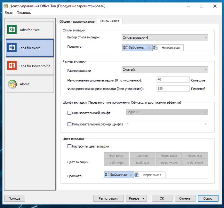Viewport: 224px width, 208px height.
Task: Click the Фон низ color button
Action: (x=143, y=156)
